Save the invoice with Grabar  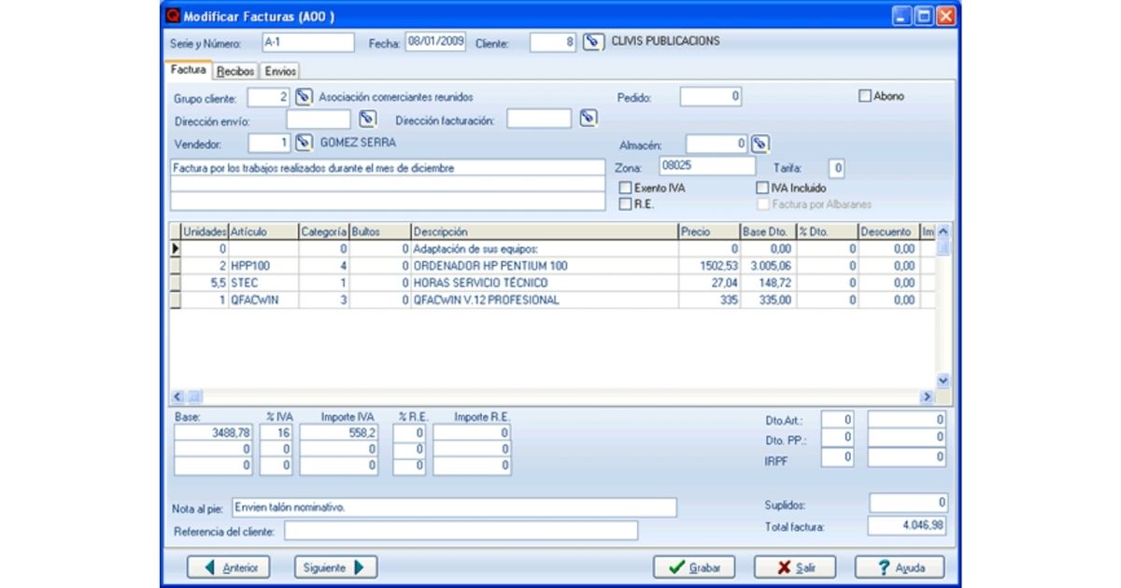tap(694, 567)
